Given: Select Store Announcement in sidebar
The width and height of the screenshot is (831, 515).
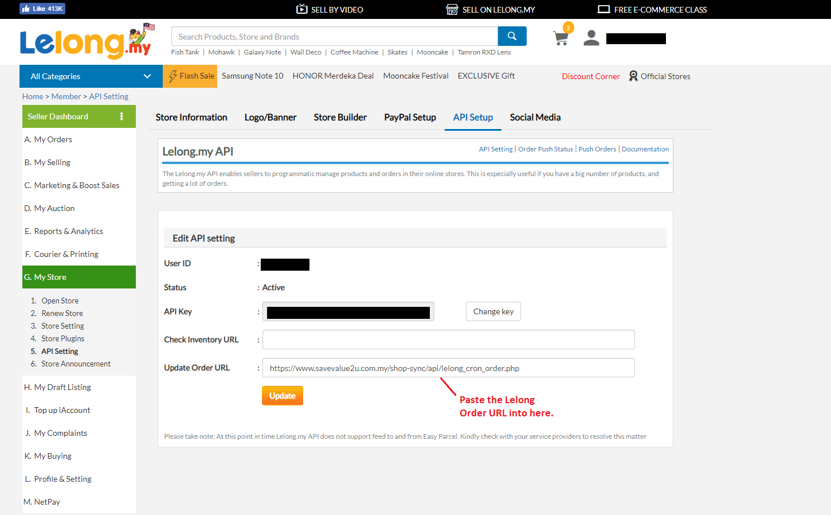Looking at the screenshot, I should (76, 364).
